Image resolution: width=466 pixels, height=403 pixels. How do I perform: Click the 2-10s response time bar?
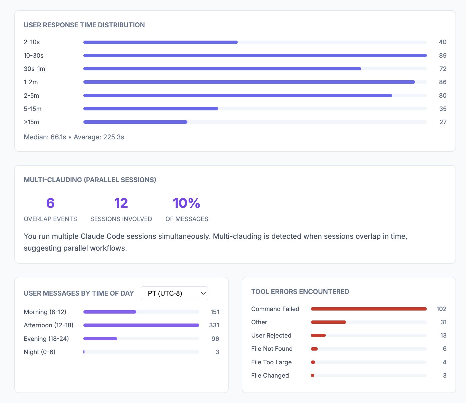[x=160, y=42]
